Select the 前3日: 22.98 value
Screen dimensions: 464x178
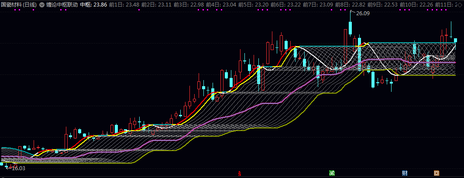click(x=189, y=5)
